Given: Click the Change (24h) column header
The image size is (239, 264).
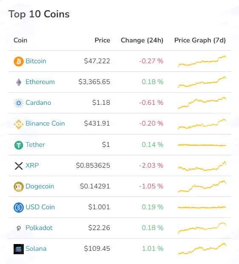Looking at the screenshot, I should click(142, 40).
